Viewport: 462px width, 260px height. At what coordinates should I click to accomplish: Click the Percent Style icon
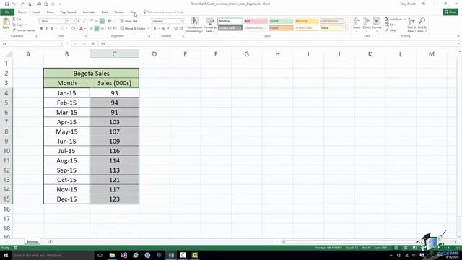tap(163, 28)
